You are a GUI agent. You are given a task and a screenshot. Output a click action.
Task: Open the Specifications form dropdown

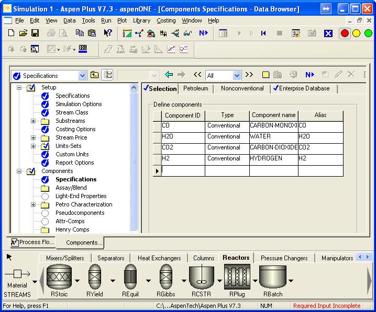point(82,76)
